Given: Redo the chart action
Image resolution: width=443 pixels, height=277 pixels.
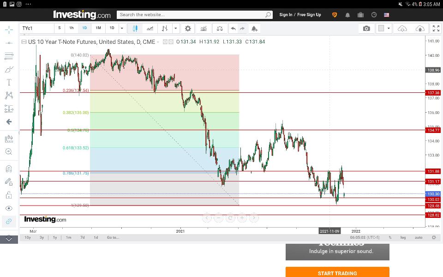Looking at the screenshot, I should click(242, 28).
